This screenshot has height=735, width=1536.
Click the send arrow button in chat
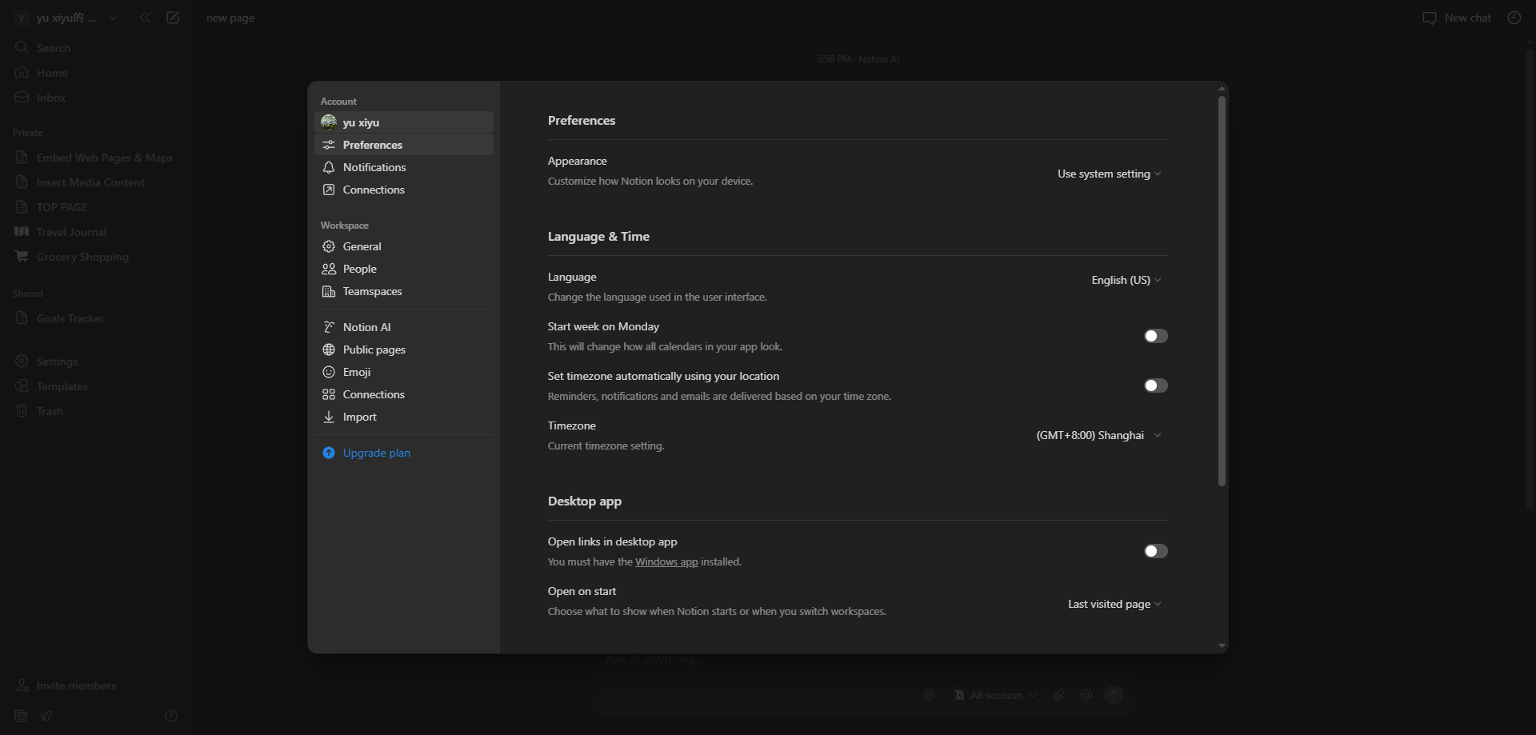click(1114, 695)
